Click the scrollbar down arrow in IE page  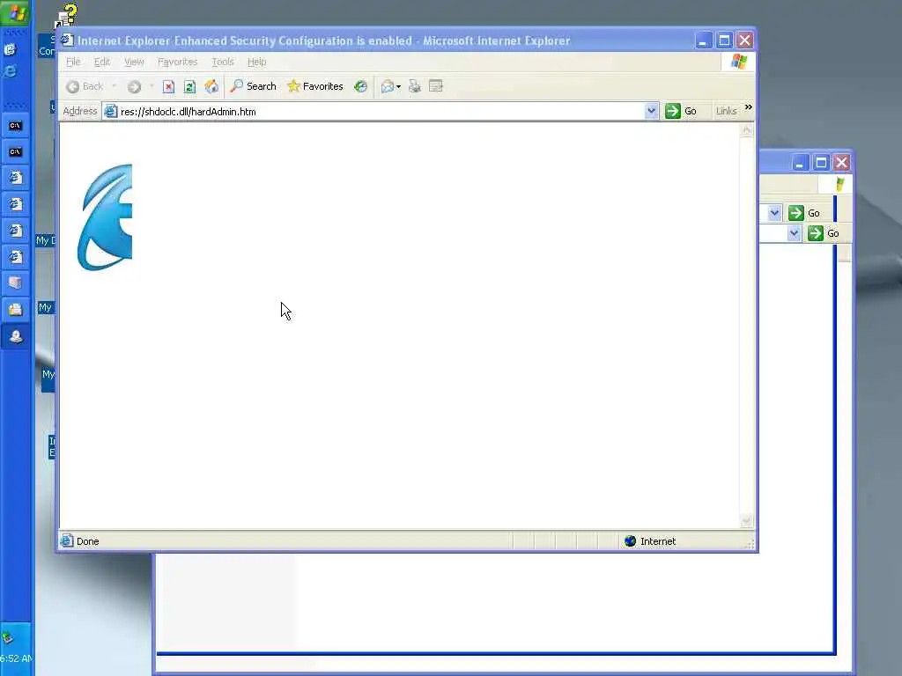click(x=746, y=521)
